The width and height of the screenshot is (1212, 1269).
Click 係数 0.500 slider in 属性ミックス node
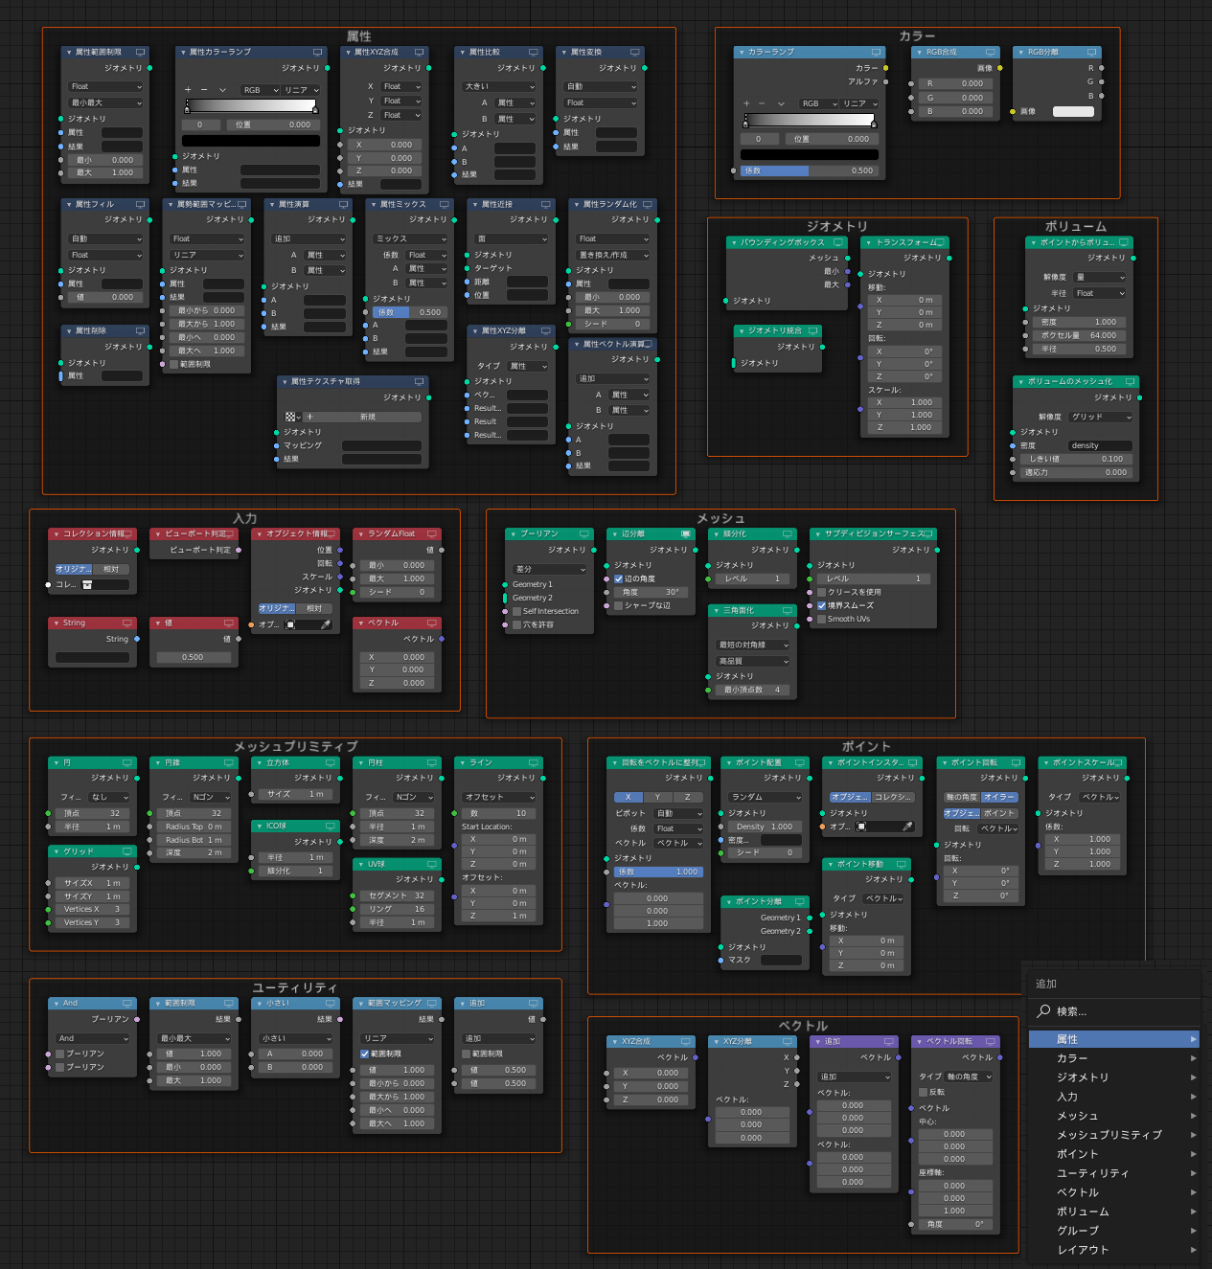click(411, 312)
